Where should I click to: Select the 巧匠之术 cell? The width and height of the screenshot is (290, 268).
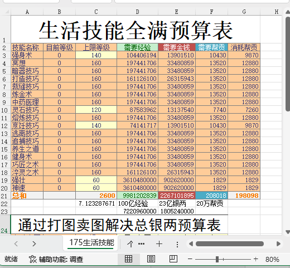27,164
